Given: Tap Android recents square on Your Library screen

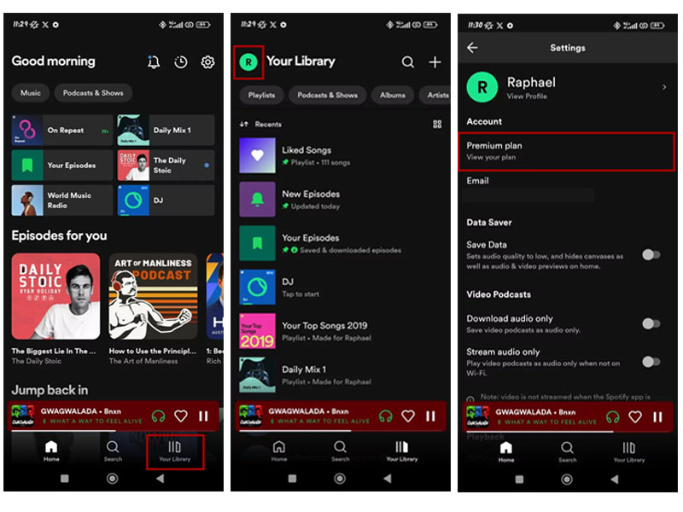Looking at the screenshot, I should [292, 479].
